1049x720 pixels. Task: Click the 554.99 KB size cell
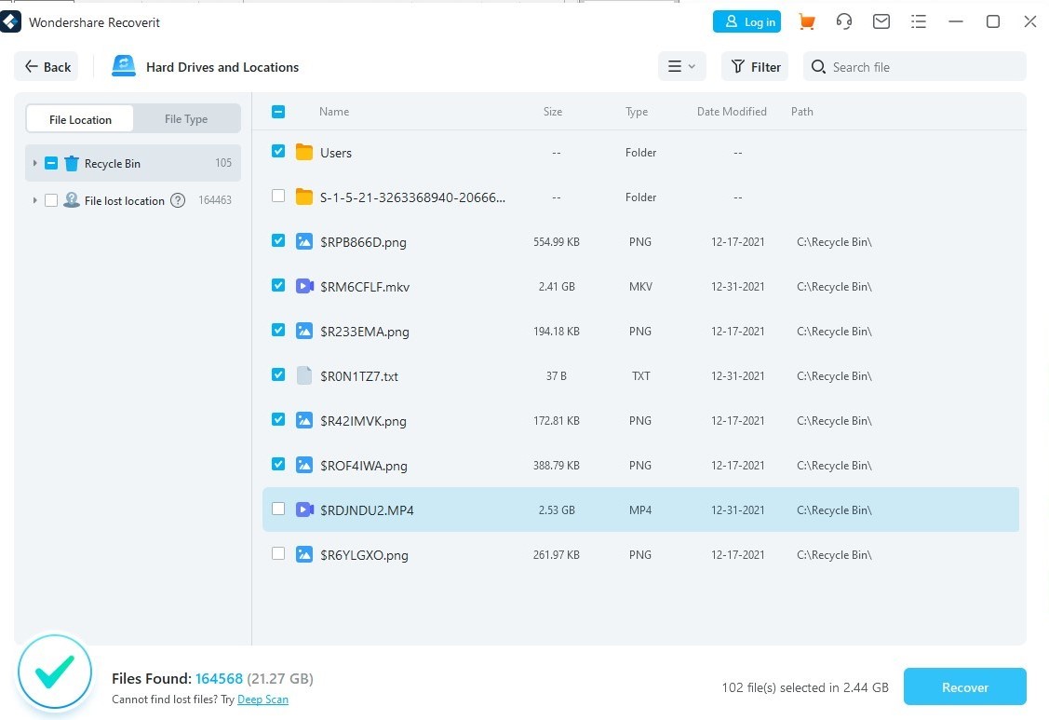coord(557,242)
